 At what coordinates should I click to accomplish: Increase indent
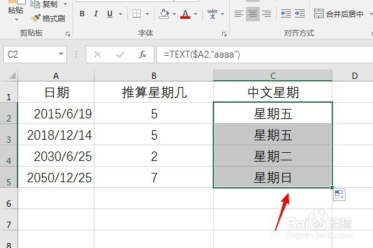[300, 14]
